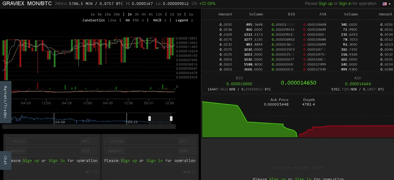Screen dimensions: 394x180
Task: Open the language flag selector
Action: tap(387, 4)
